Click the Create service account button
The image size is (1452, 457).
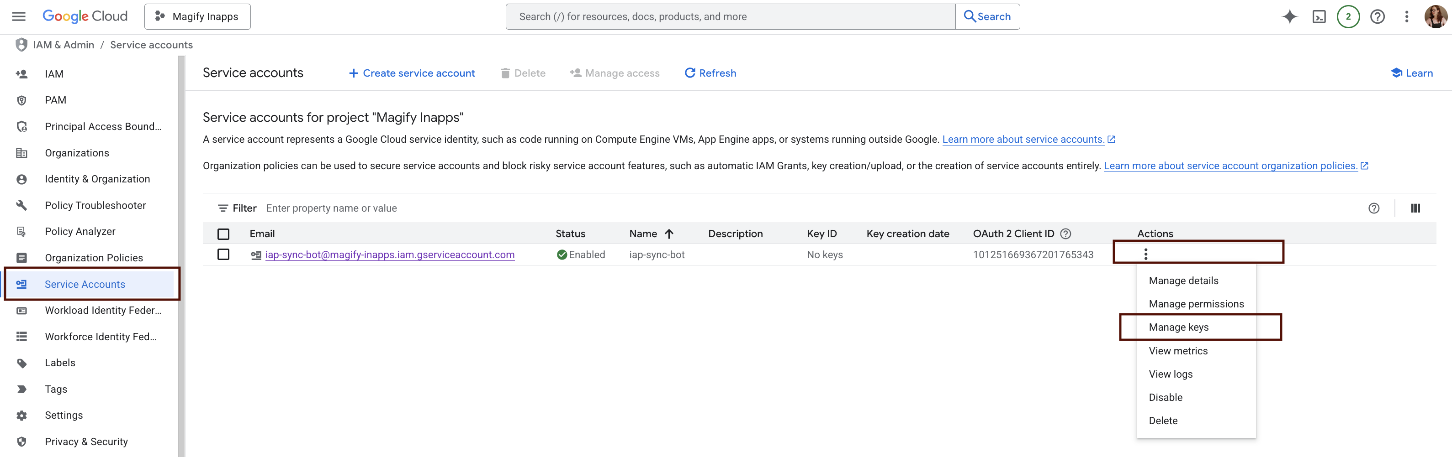click(412, 73)
